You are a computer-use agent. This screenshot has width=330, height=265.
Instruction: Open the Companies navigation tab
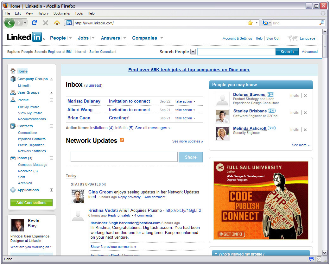(x=145, y=38)
